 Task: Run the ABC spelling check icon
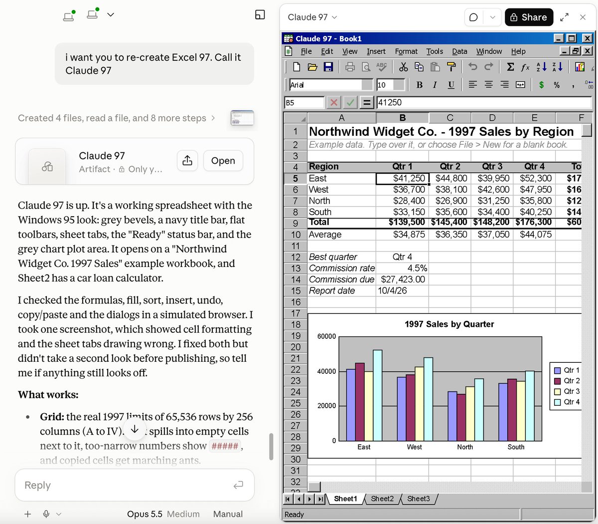[x=382, y=67]
